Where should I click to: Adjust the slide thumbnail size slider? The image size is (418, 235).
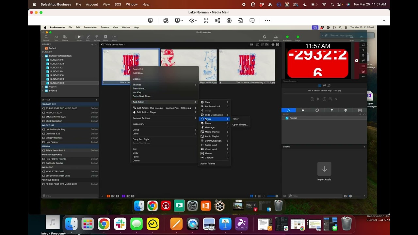pos(272,196)
